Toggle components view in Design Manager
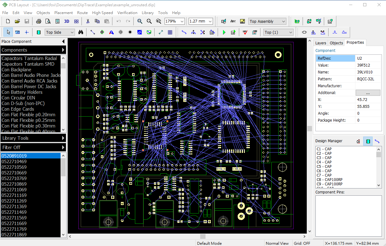The width and height of the screenshot is (386, 246). coord(368,141)
